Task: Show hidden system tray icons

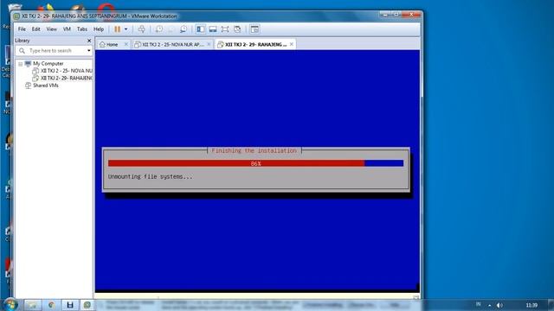Action: coord(490,305)
